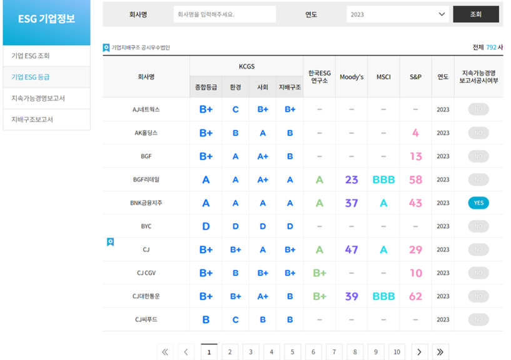
Task: Click company name BNK금융지주
Action: click(x=146, y=203)
